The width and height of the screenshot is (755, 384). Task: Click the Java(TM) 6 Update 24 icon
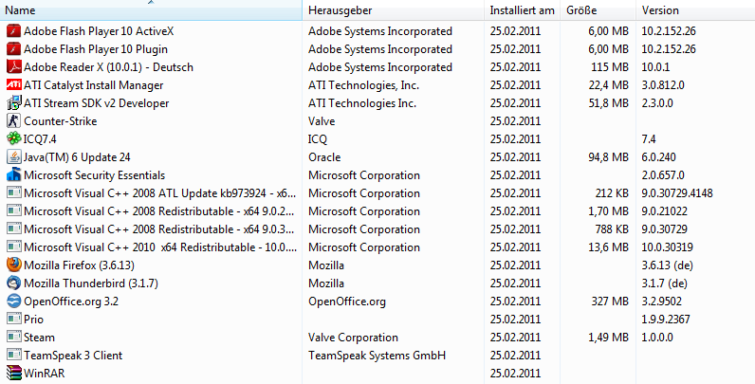[14, 156]
